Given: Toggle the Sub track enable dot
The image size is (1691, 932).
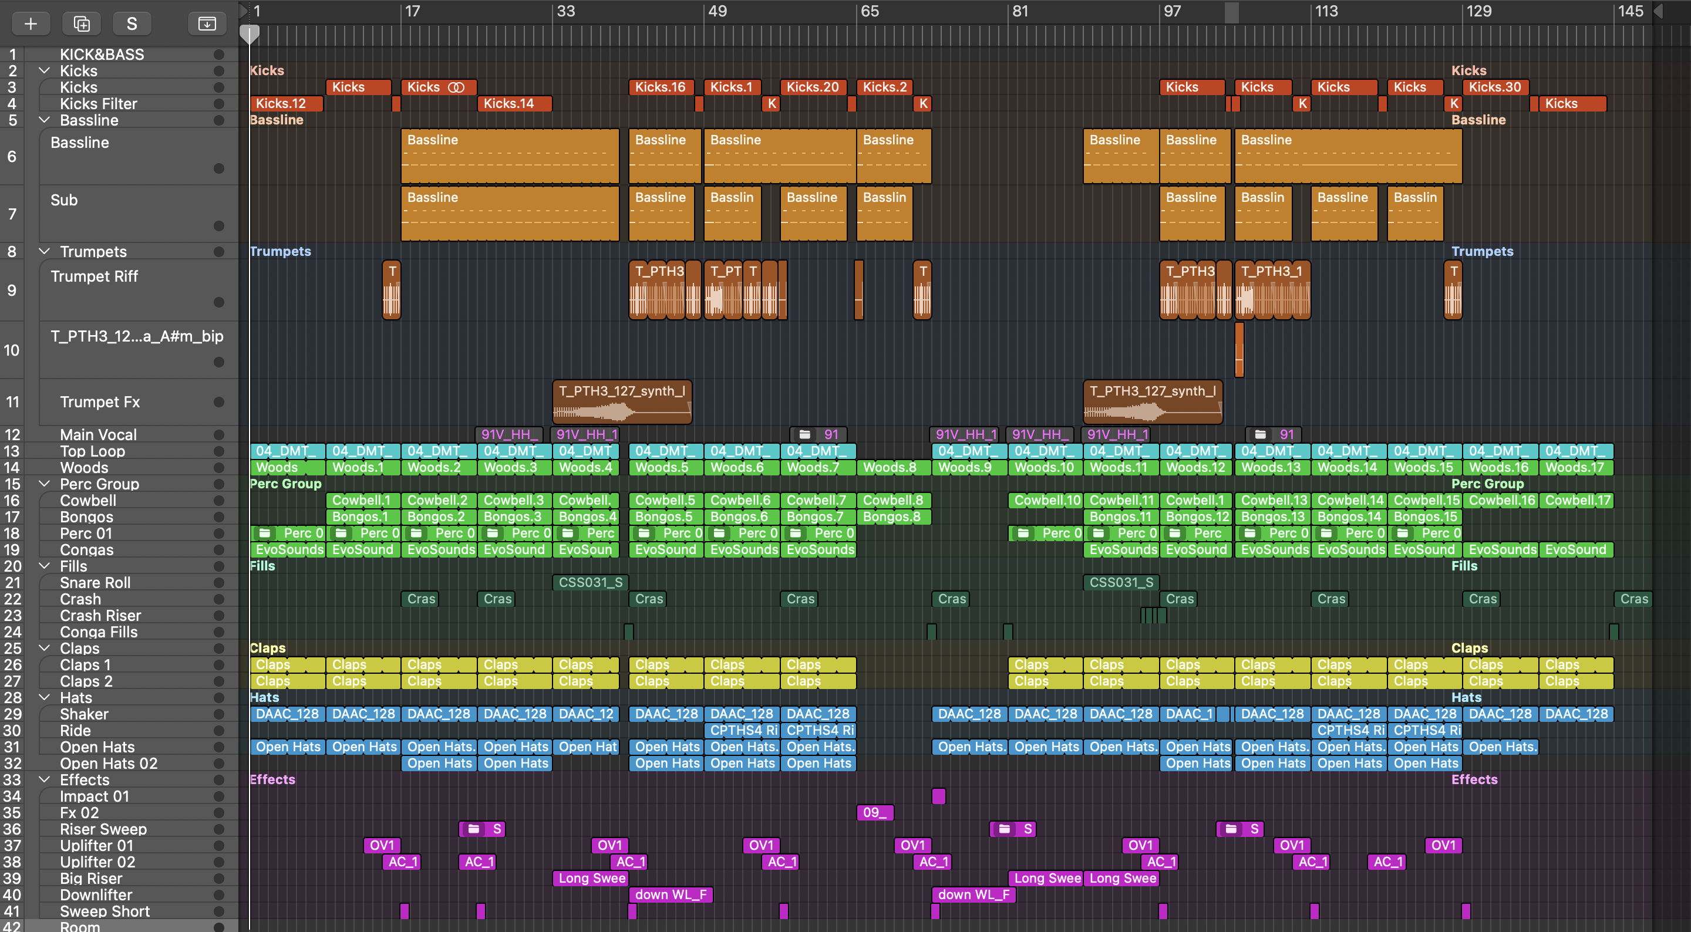Looking at the screenshot, I should (219, 226).
